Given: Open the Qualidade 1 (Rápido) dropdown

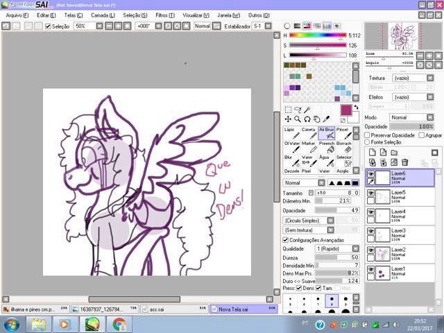Looking at the screenshot, I should point(356,248).
